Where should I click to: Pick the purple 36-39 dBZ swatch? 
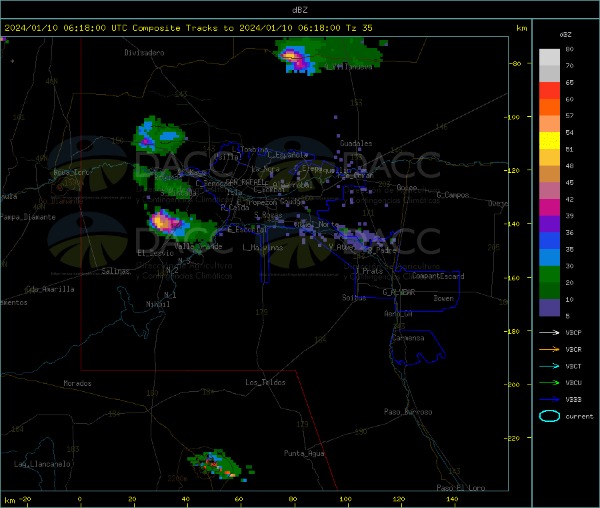tap(549, 224)
